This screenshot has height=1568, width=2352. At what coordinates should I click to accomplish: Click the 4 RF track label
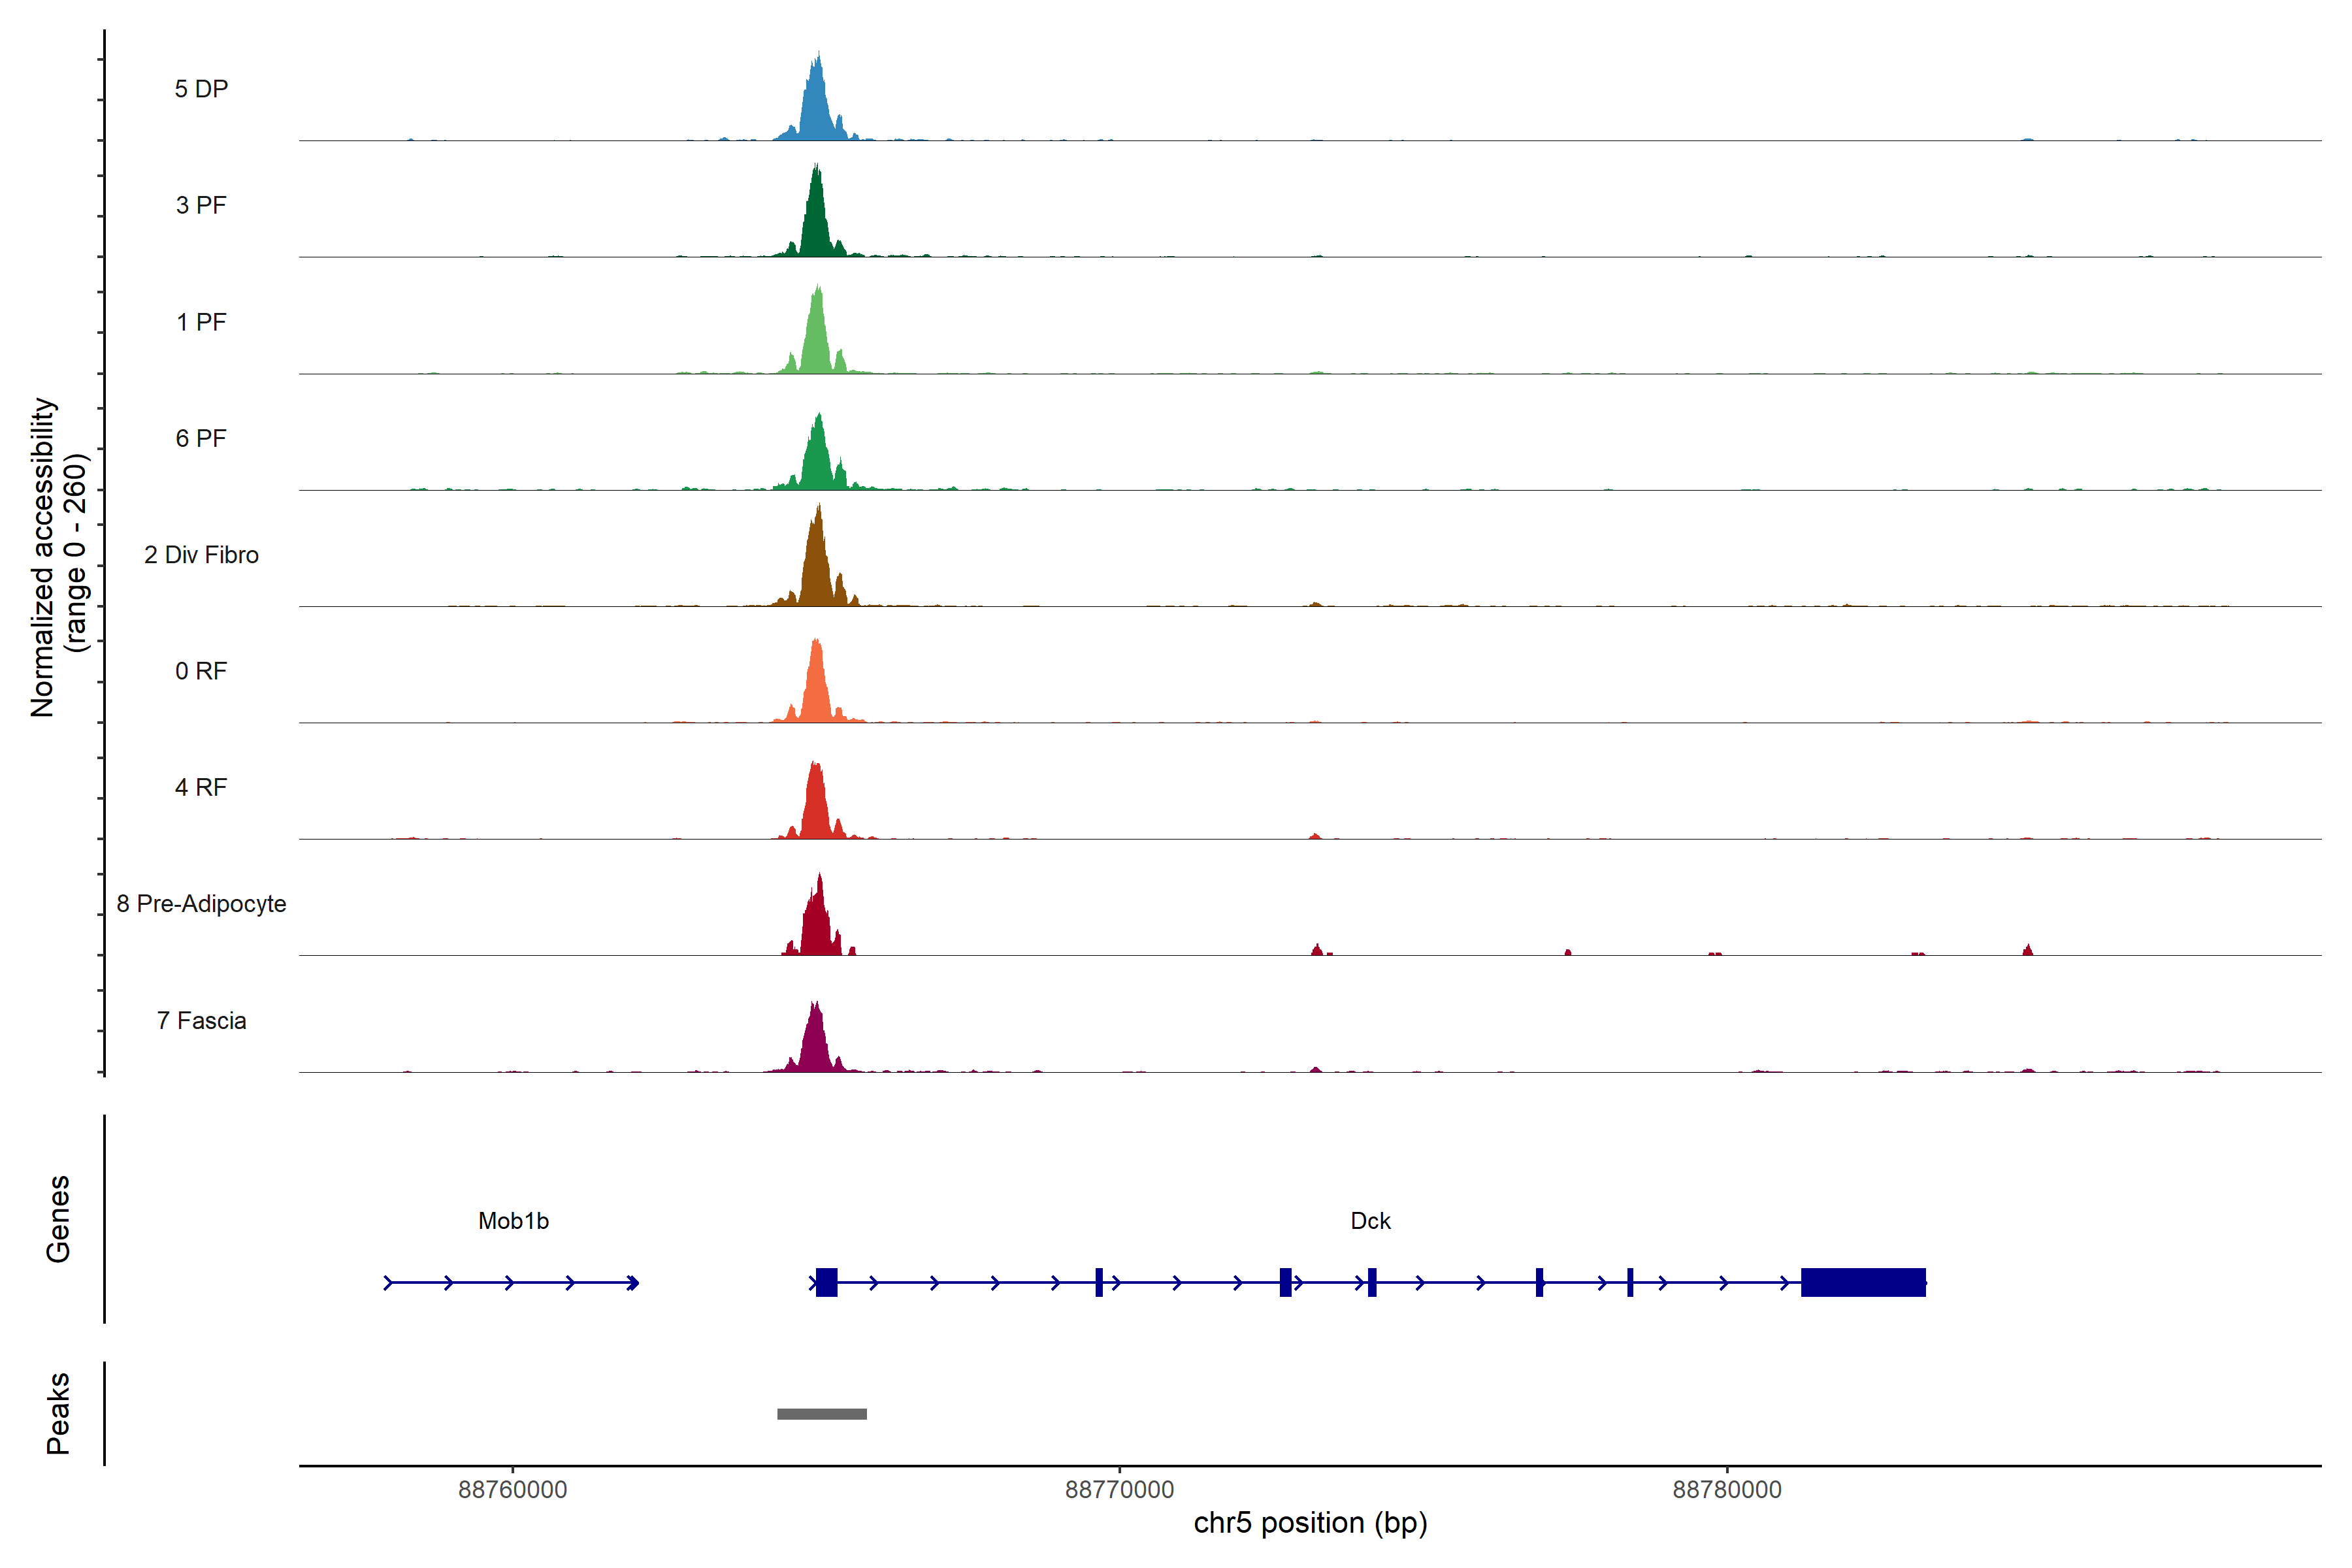click(x=201, y=787)
